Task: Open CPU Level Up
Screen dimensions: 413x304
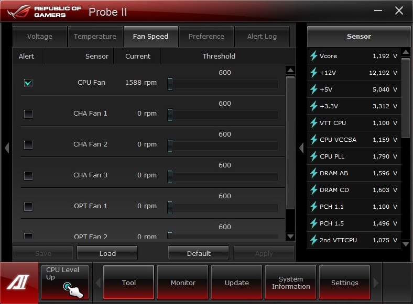Action: [x=65, y=282]
